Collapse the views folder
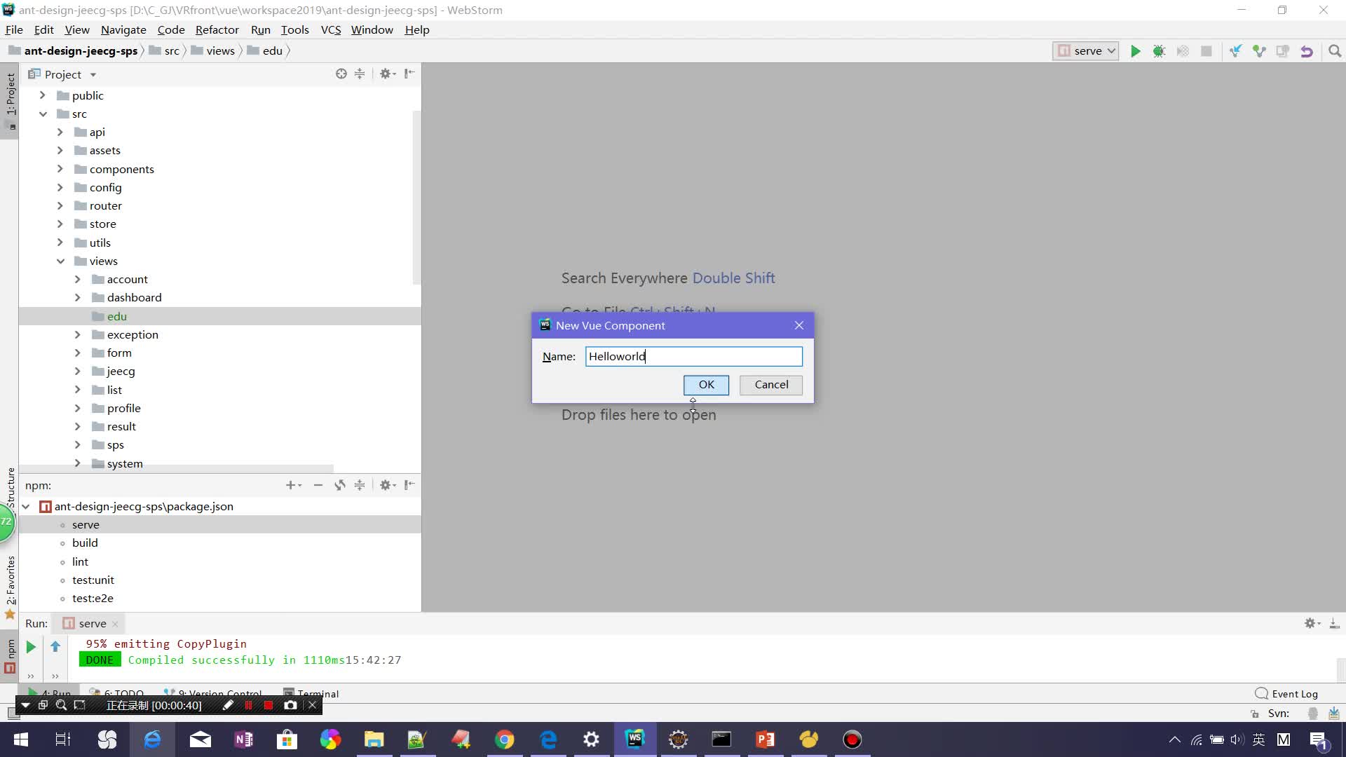This screenshot has height=757, width=1346. click(x=62, y=261)
